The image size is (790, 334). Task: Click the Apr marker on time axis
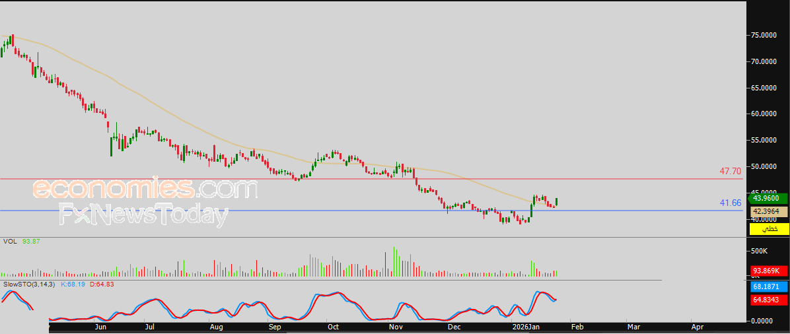[697, 327]
